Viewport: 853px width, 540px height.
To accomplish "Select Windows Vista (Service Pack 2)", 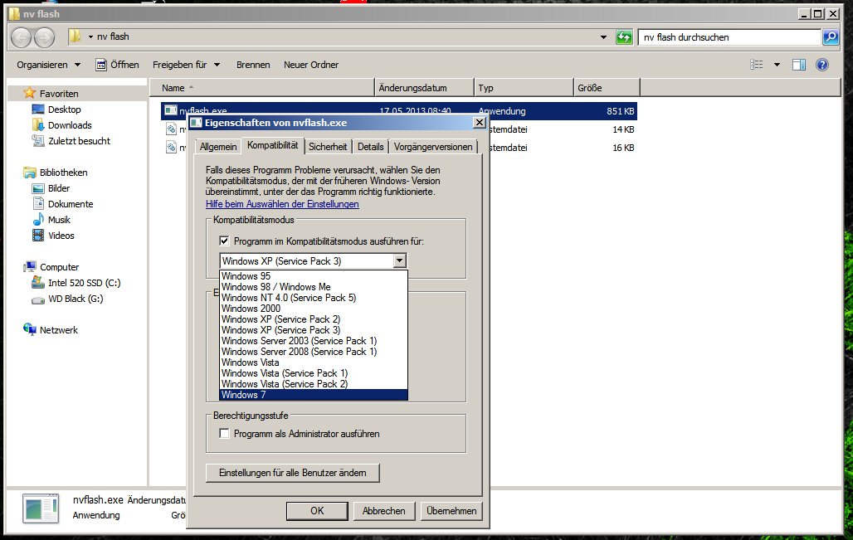I will click(x=314, y=384).
